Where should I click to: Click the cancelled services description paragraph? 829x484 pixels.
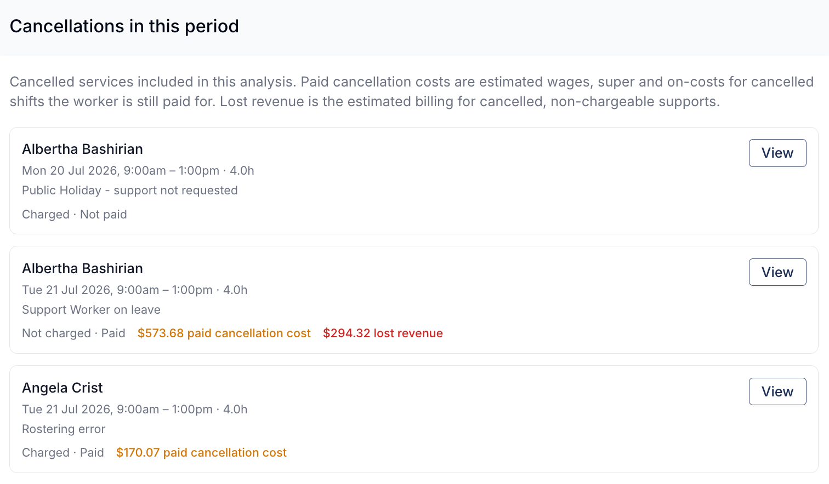[412, 91]
